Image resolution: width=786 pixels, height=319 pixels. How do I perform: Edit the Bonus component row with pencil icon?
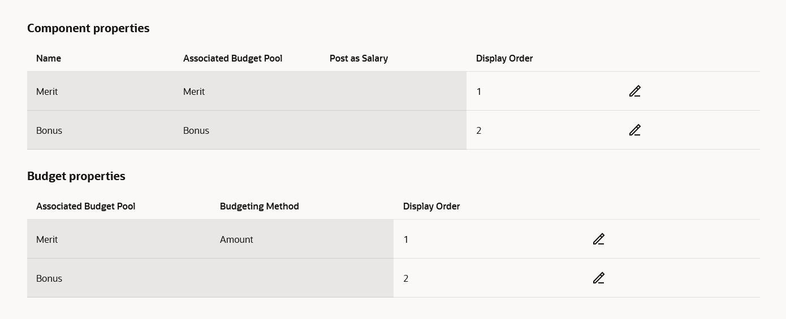[634, 130]
